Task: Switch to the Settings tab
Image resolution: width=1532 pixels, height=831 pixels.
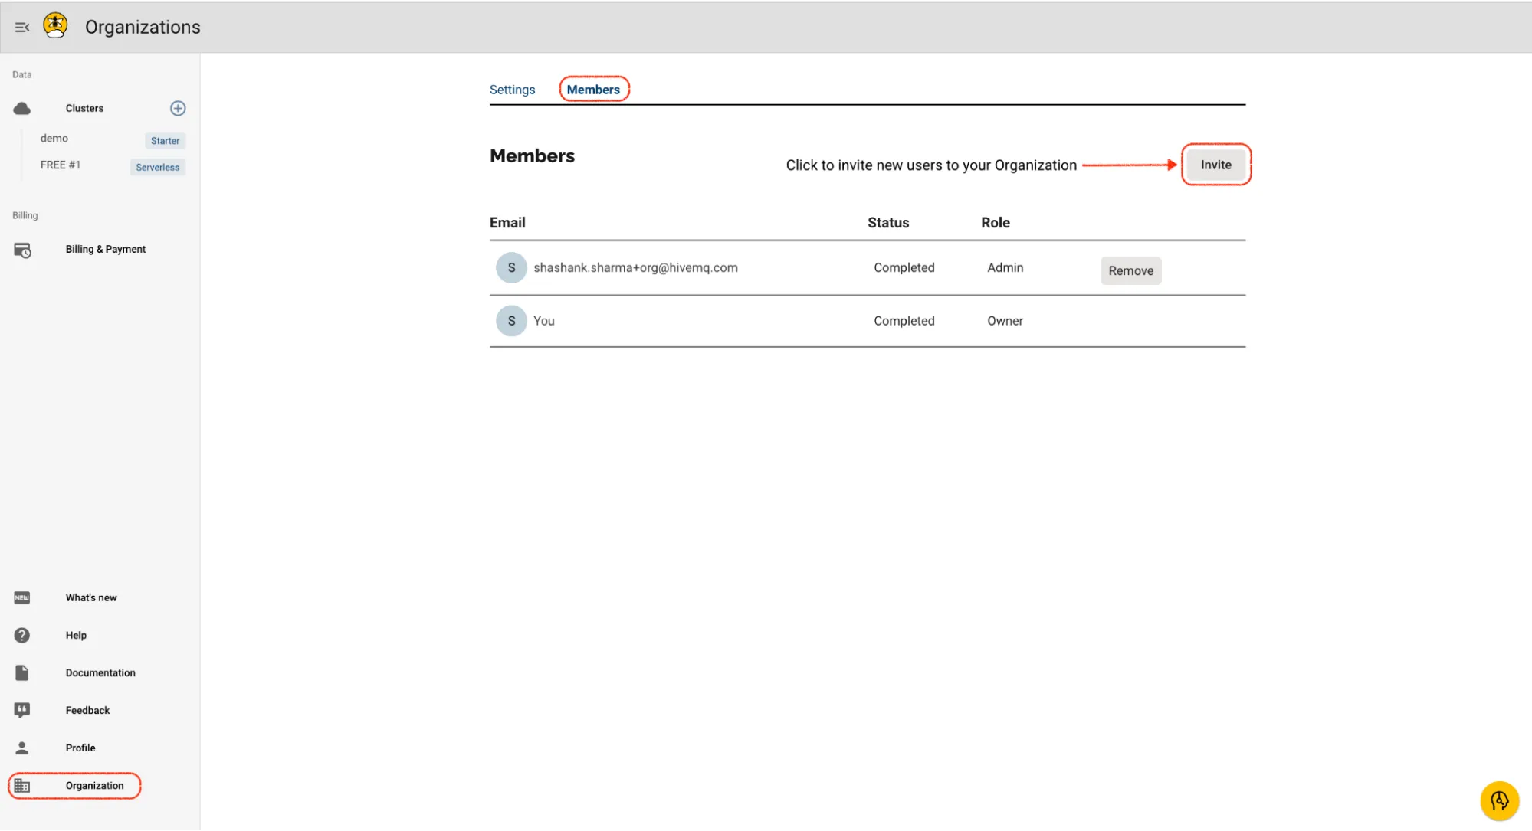Action: (x=512, y=90)
